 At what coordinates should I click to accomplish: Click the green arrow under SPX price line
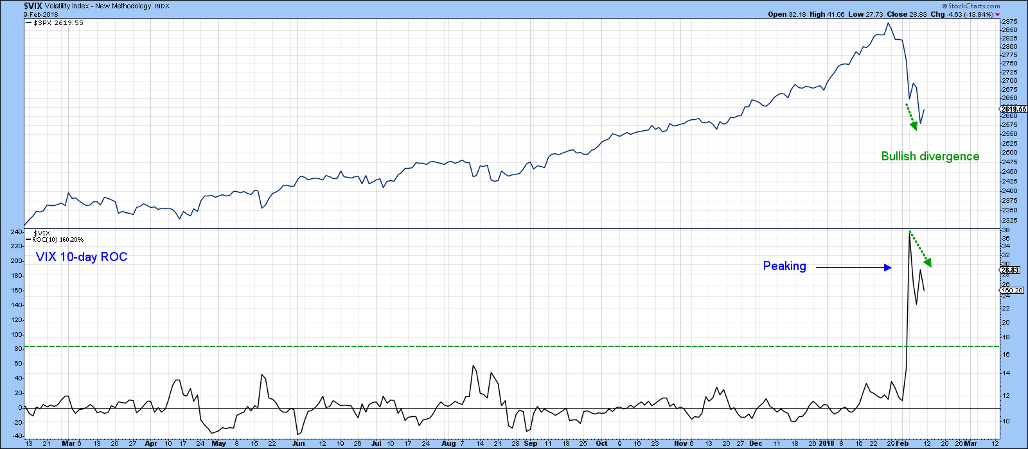911,117
